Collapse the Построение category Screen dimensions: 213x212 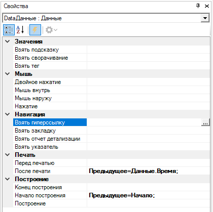point(8,179)
